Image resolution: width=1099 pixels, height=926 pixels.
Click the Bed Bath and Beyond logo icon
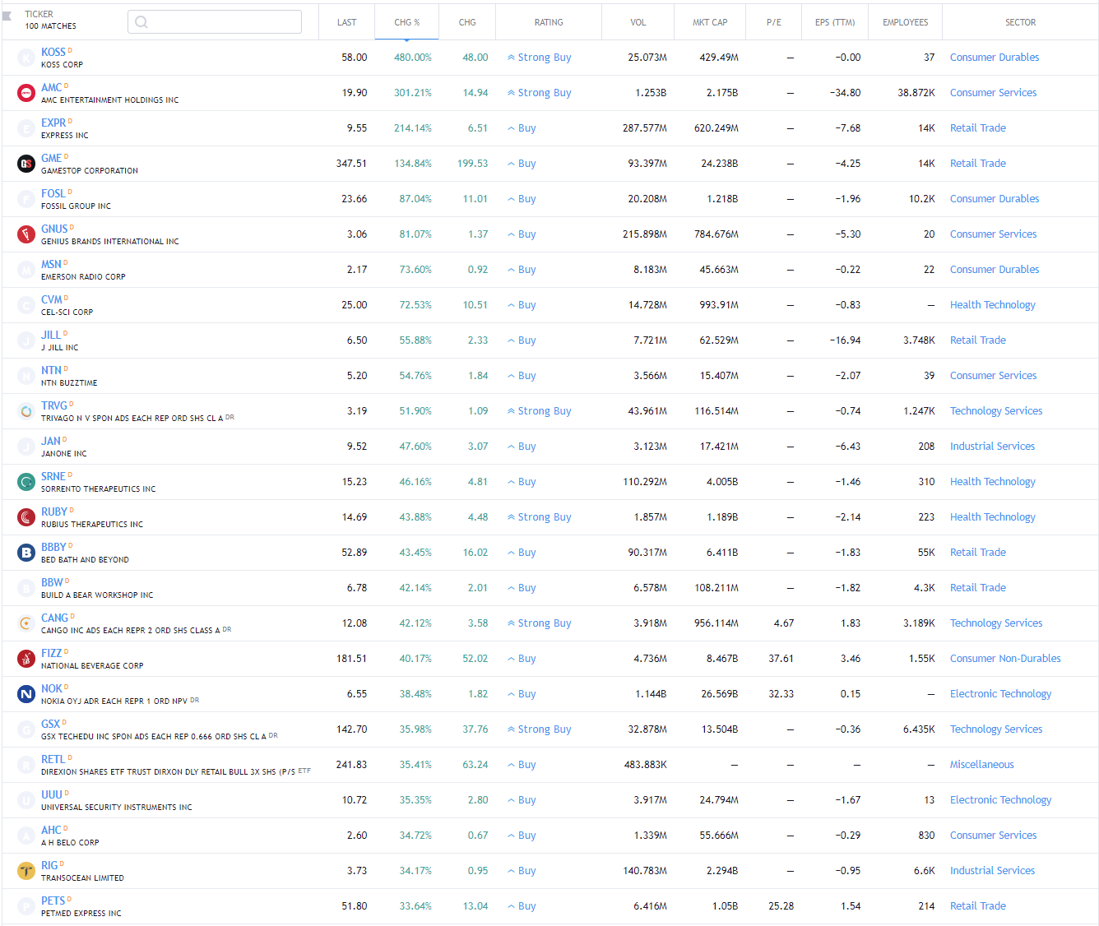pos(26,553)
